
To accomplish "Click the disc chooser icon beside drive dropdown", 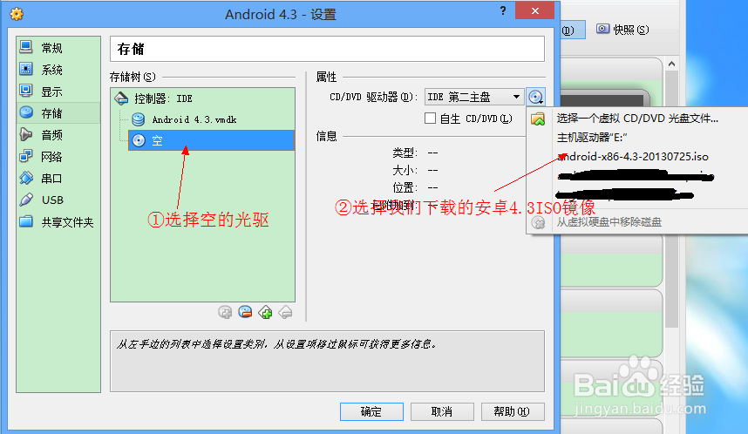I will coord(535,97).
